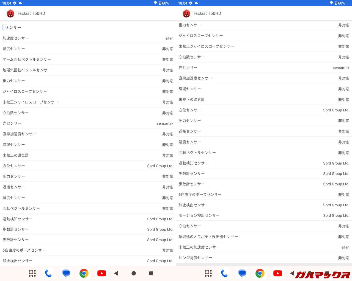Select the 加速度センサー row
Image resolution: width=352 pixels, height=281 pixels.
click(x=88, y=38)
